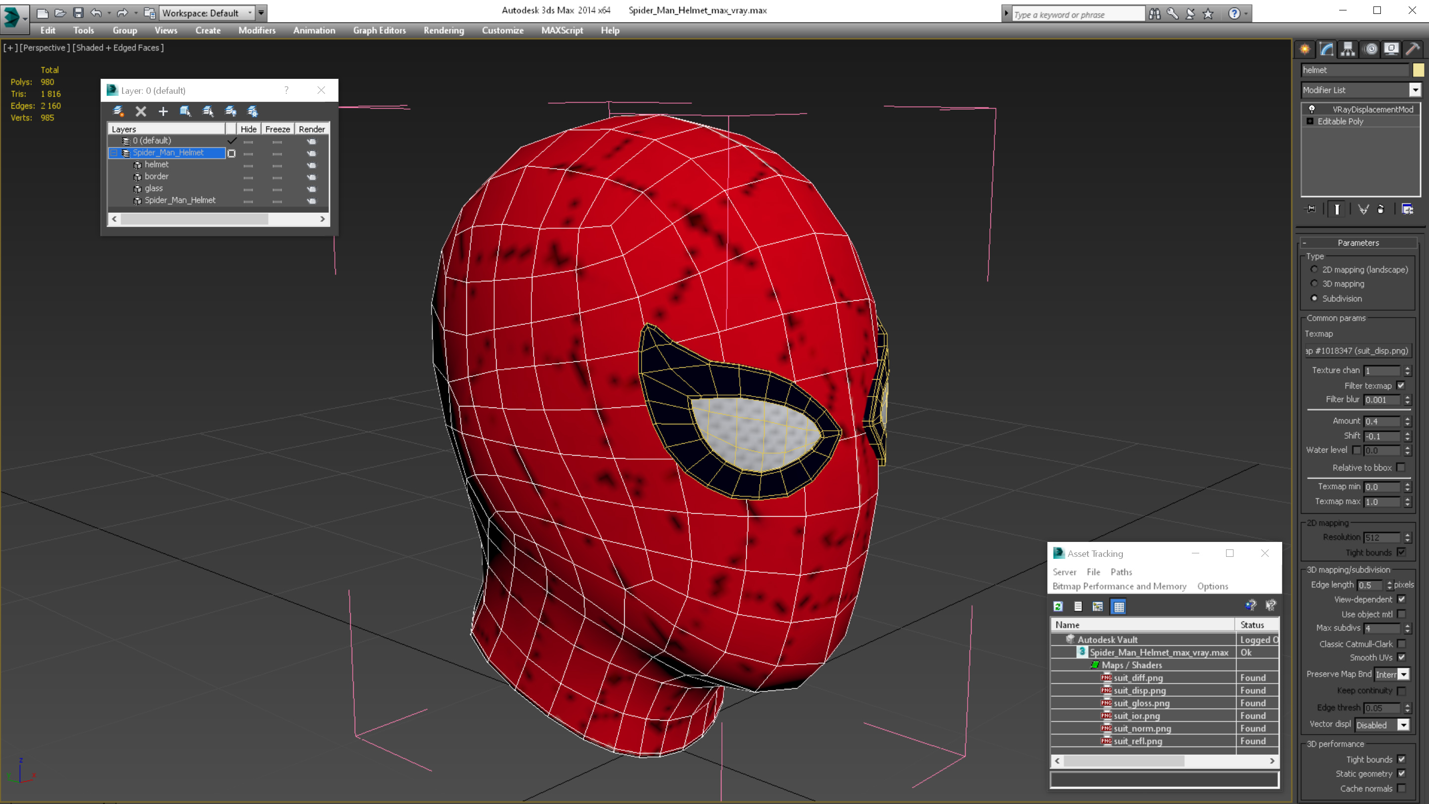The width and height of the screenshot is (1429, 804).
Task: Click the New Scene toolbar icon
Action: [x=43, y=13]
